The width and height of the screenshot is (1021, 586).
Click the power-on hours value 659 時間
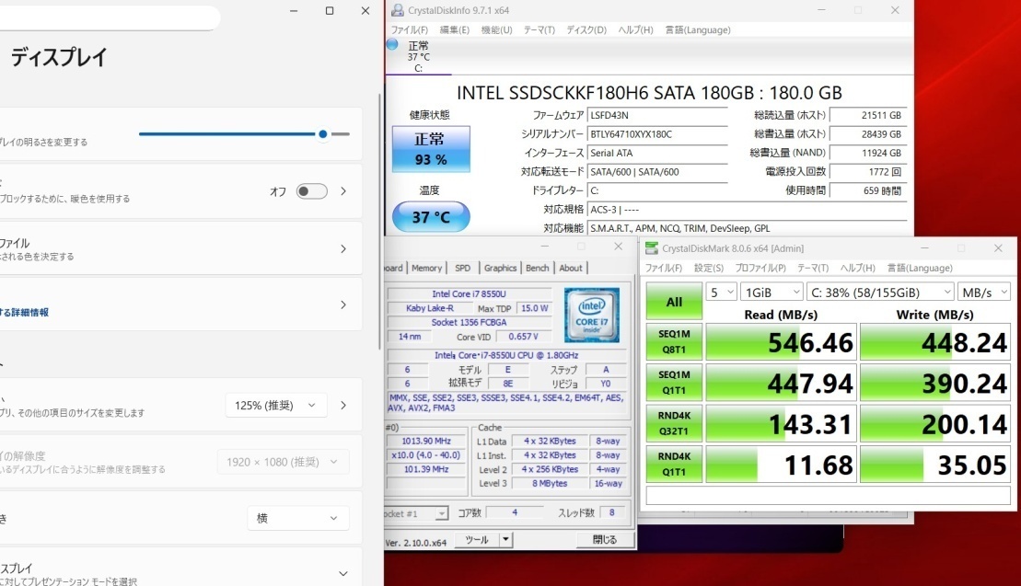[867, 190]
